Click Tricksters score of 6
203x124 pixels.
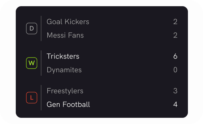(175, 56)
